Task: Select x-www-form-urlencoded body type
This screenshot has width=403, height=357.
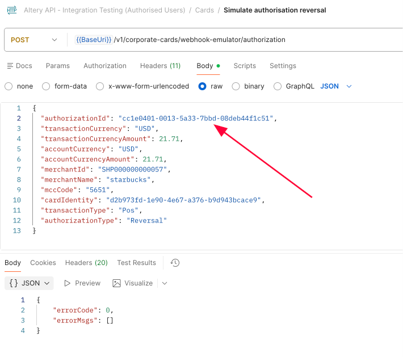Action: pyautogui.click(x=100, y=86)
